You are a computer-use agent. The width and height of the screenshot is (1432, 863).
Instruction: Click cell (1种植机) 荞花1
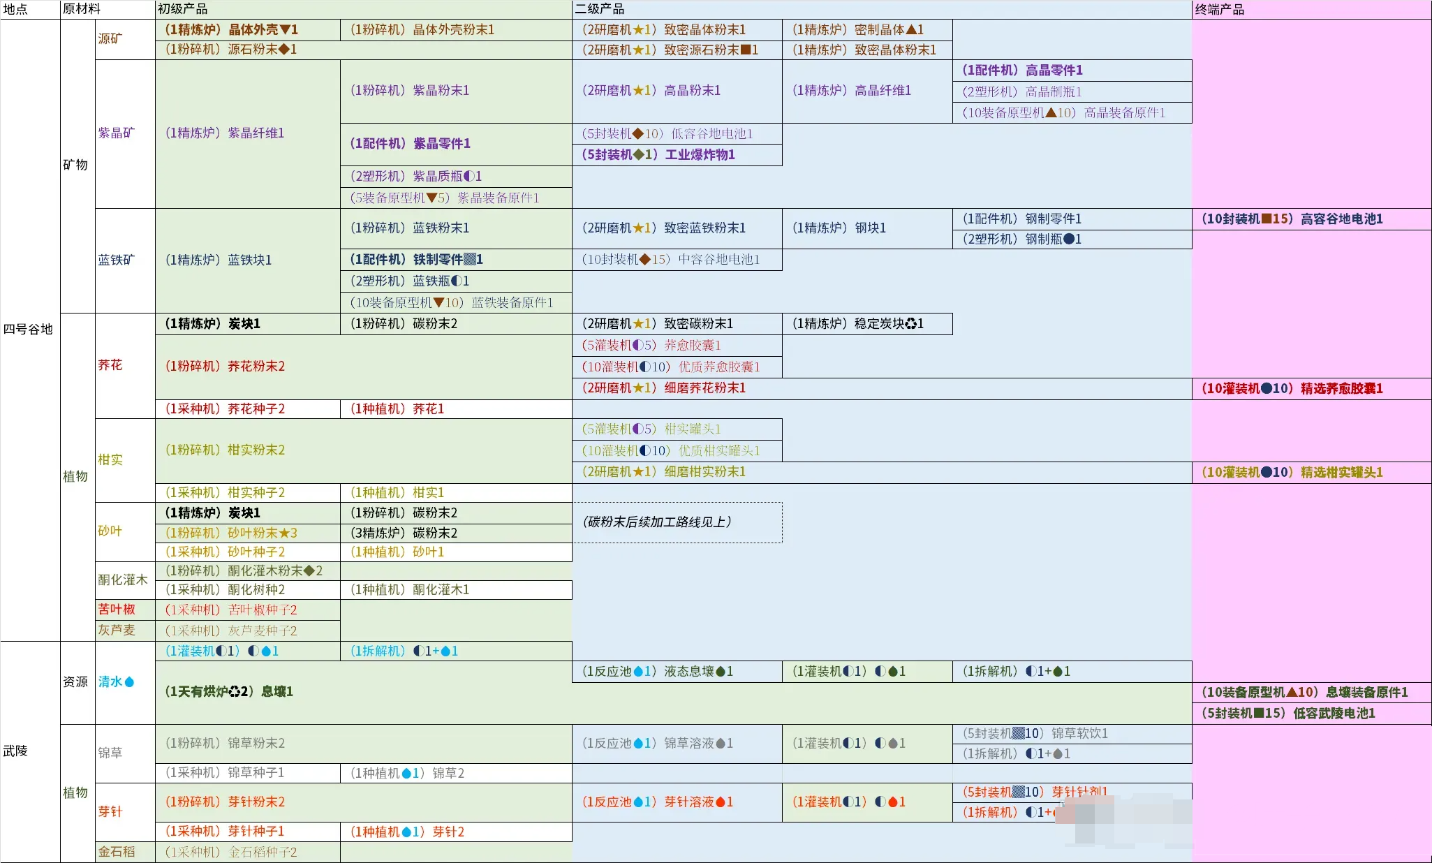pos(456,409)
